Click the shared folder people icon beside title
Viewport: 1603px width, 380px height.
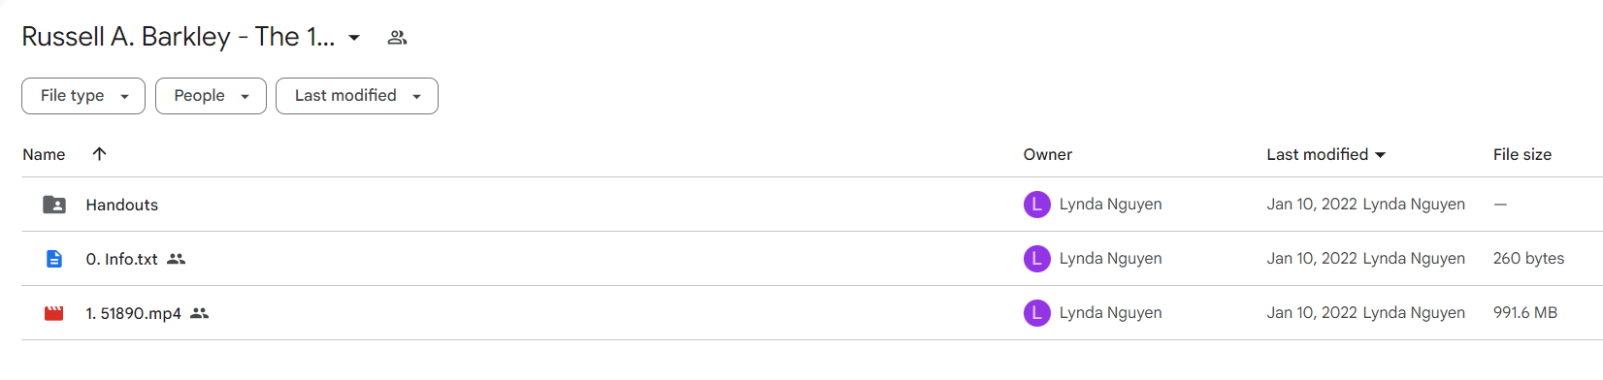(x=397, y=38)
